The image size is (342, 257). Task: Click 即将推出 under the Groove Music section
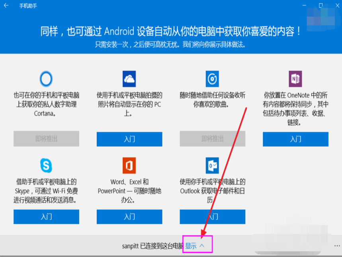pos(212,139)
